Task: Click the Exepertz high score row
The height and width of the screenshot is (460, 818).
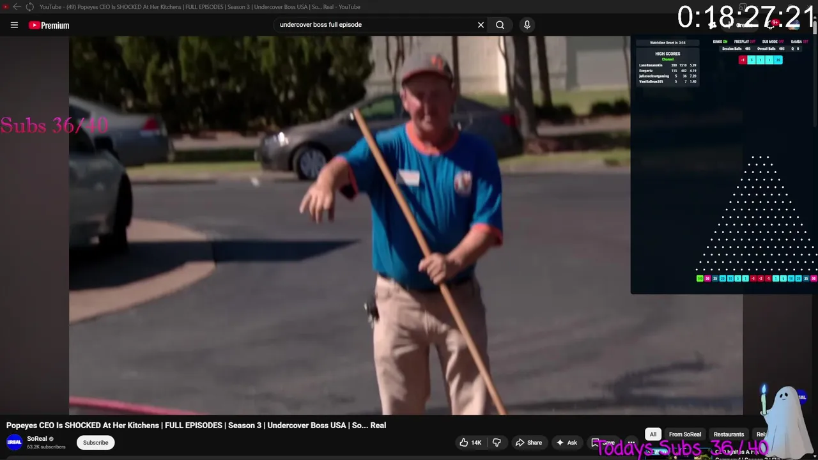Action: [x=668, y=71]
